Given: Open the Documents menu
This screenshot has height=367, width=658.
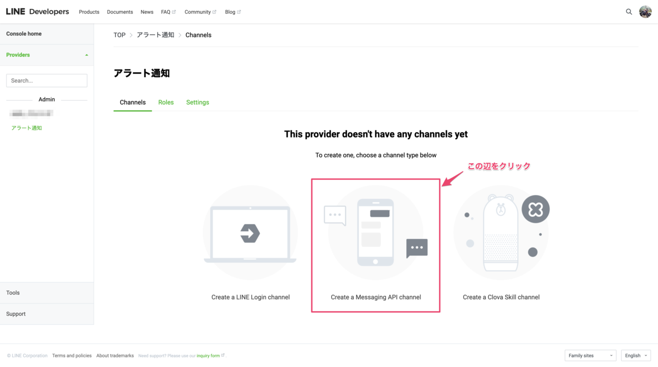Looking at the screenshot, I should 120,12.
